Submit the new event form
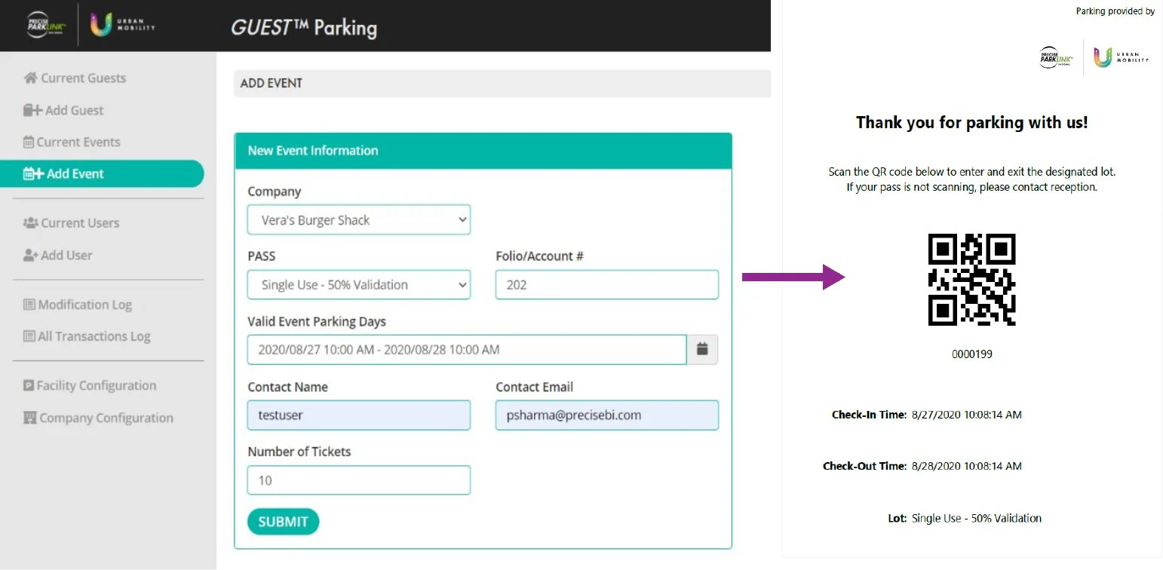The width and height of the screenshot is (1163, 570). tap(283, 522)
